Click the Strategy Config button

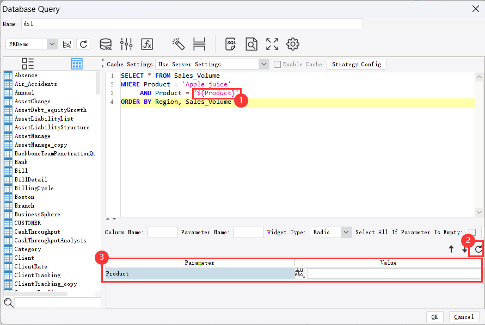point(357,64)
